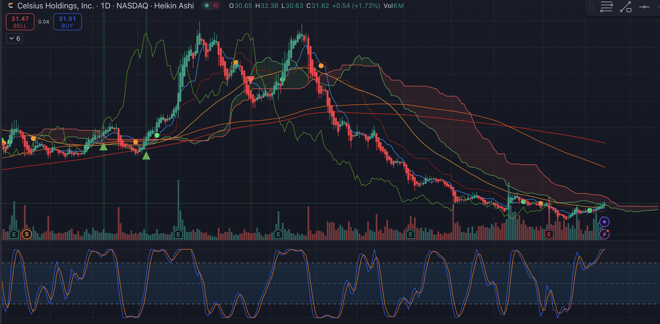Grab the floating toolbar drag handle
This screenshot has height=324, width=660.
(x=591, y=7)
